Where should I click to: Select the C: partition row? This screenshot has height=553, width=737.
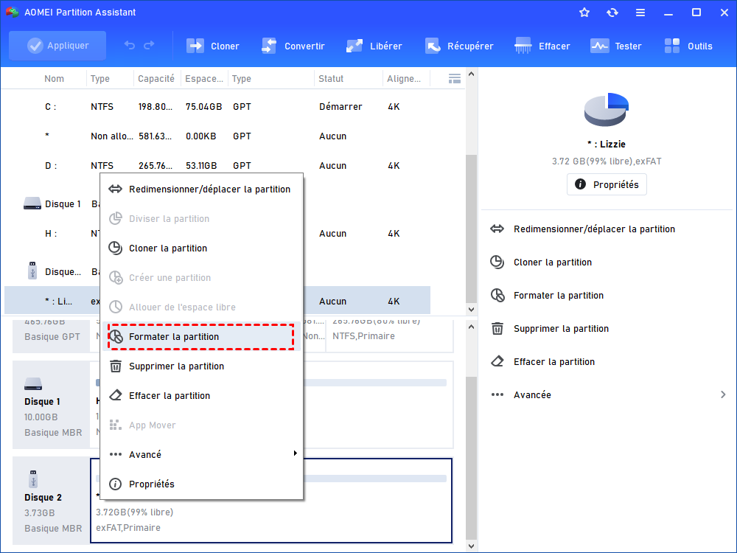221,107
